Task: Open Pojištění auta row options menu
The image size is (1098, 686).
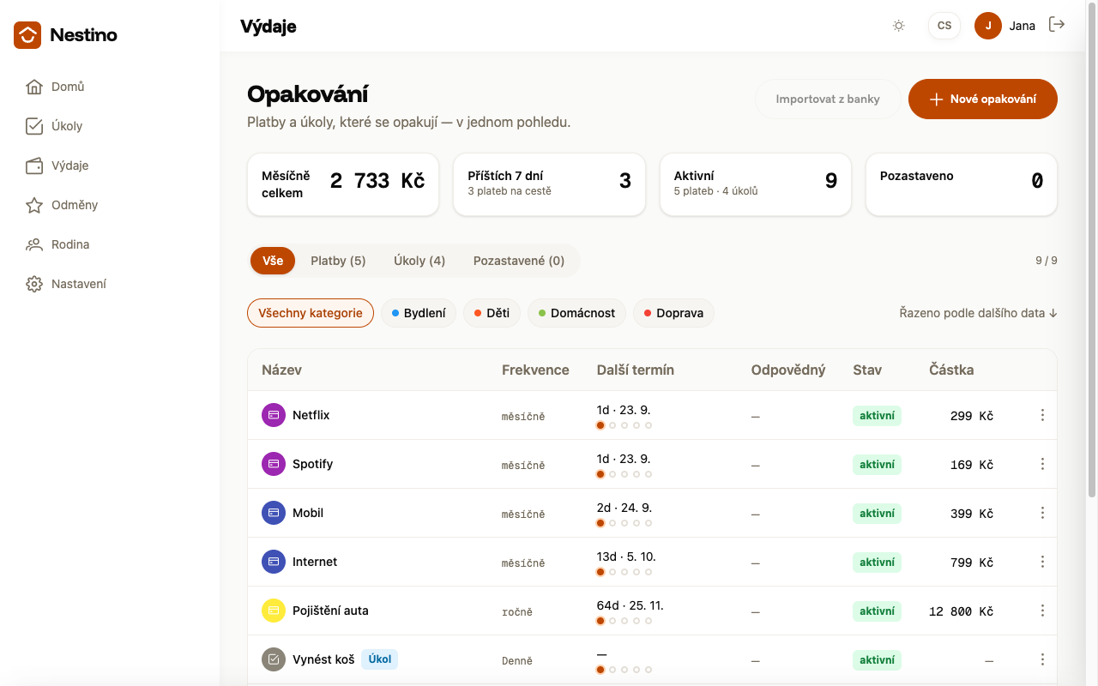Action: click(x=1042, y=611)
